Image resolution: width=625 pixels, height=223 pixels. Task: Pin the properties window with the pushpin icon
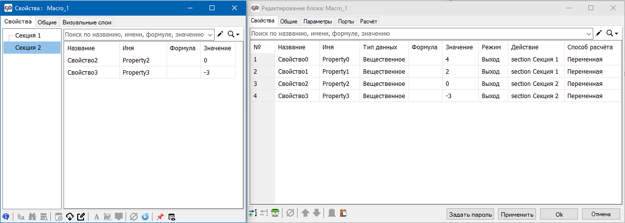160,217
